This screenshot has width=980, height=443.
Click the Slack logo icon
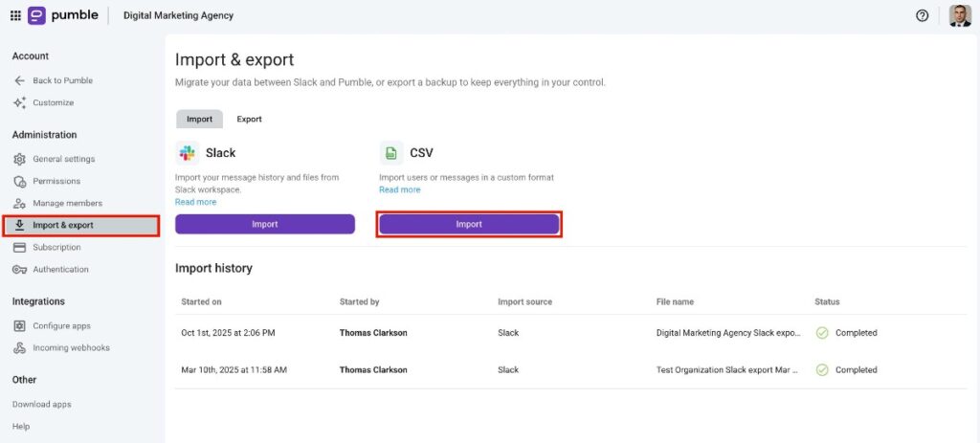(x=187, y=152)
